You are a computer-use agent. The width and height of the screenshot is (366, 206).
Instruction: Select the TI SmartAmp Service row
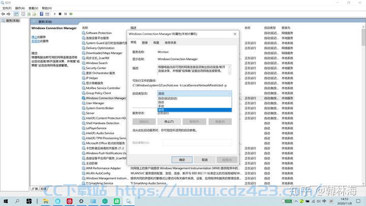100,183
